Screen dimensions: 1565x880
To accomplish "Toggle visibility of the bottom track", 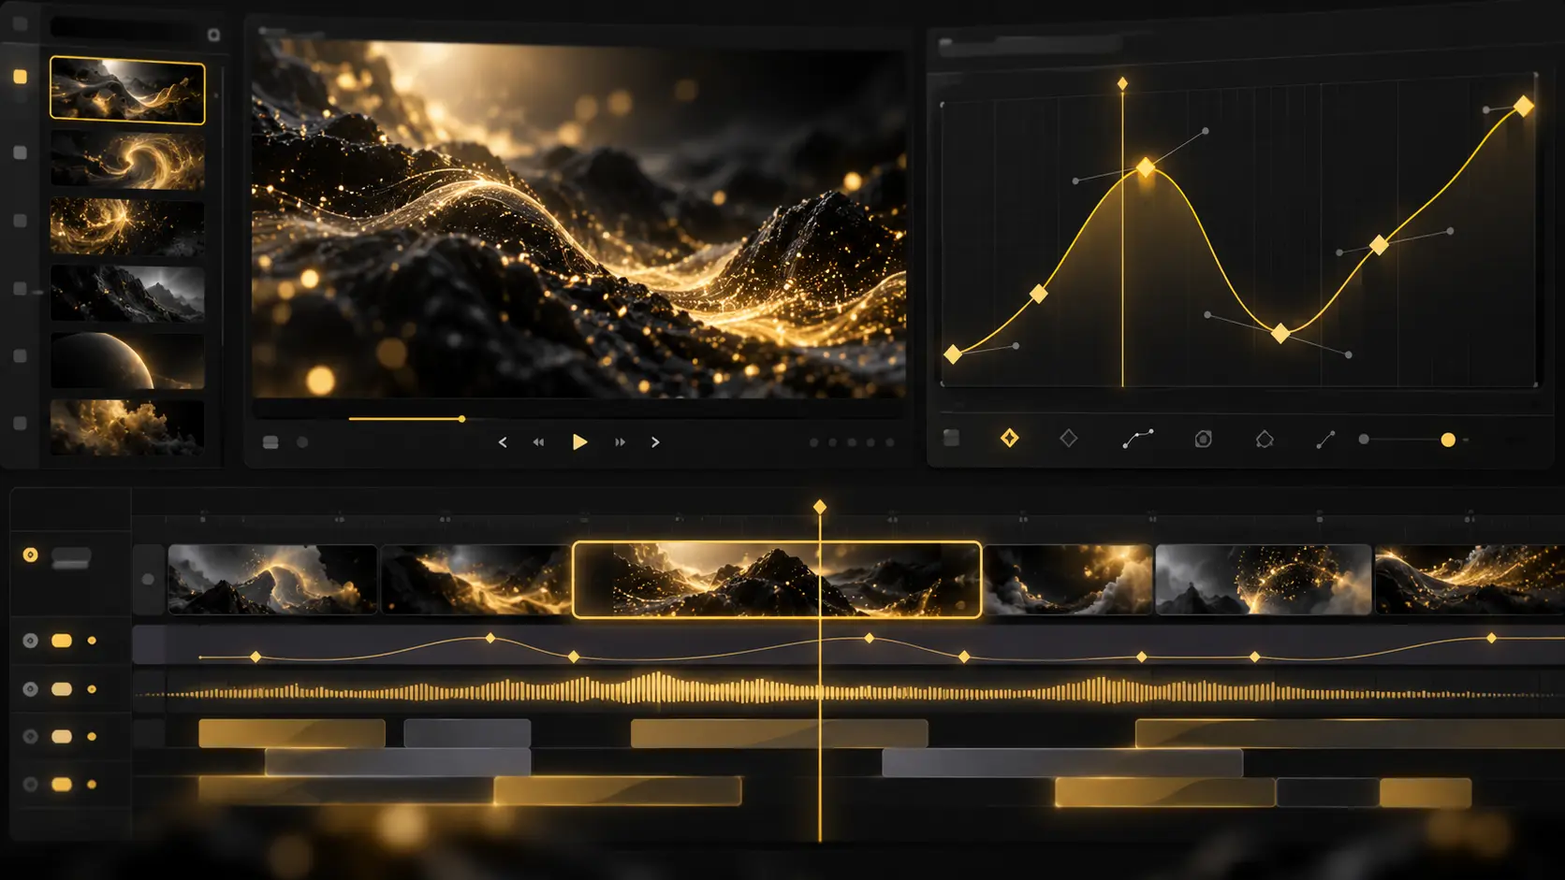I will [30, 785].
